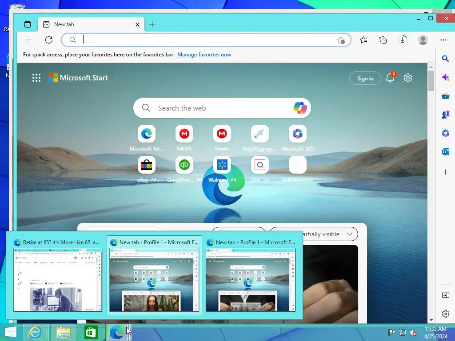The width and height of the screenshot is (455, 341).
Task: Click the Search the web field
Action: point(222,108)
